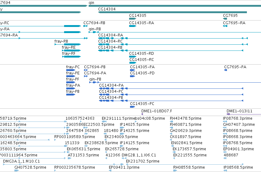The width and height of the screenshot is (261, 172).
Task: Select the EN02841.5prime EST
Action: tap(172, 146)
